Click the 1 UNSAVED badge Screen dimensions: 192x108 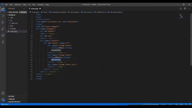click(23, 12)
